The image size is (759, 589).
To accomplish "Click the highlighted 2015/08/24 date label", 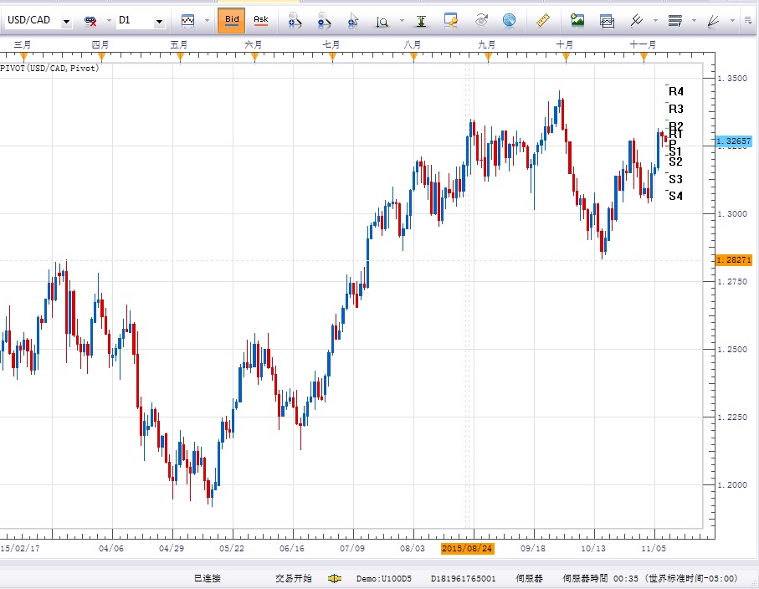I will (467, 548).
